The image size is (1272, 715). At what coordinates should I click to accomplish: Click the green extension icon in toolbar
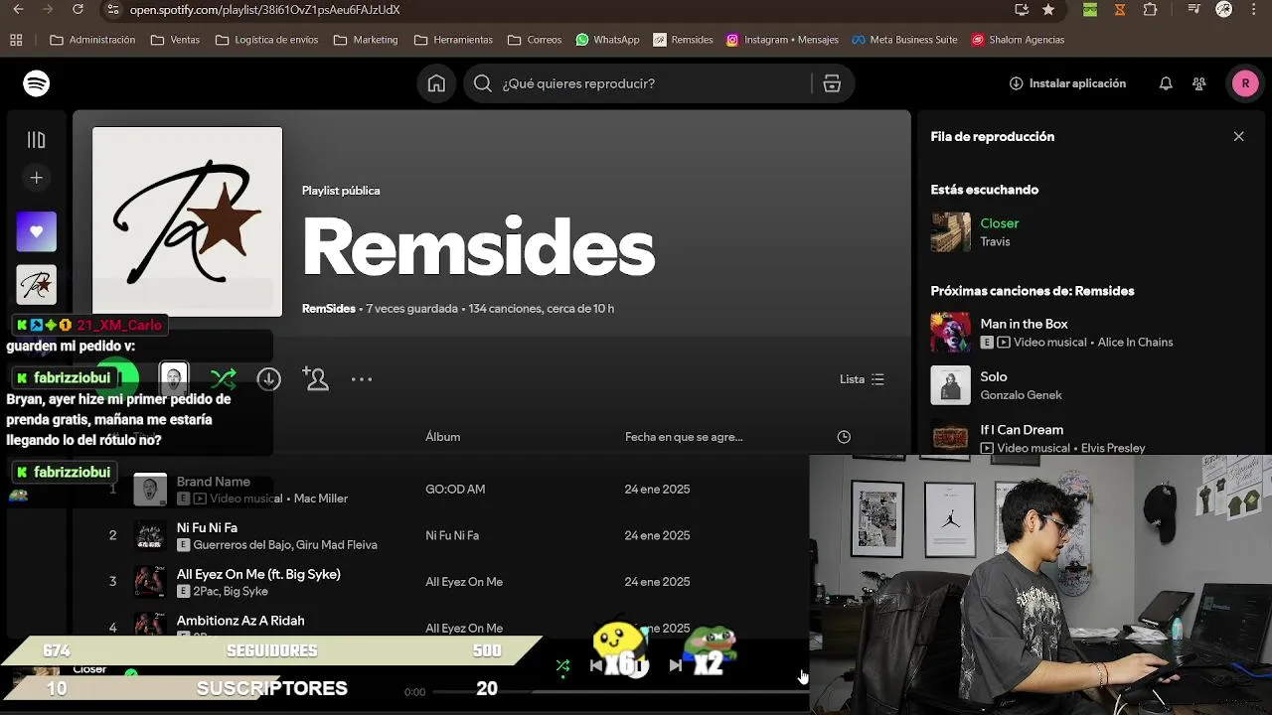pos(1090,10)
